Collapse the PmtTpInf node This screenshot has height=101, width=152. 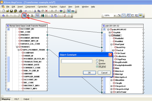tap(111, 44)
